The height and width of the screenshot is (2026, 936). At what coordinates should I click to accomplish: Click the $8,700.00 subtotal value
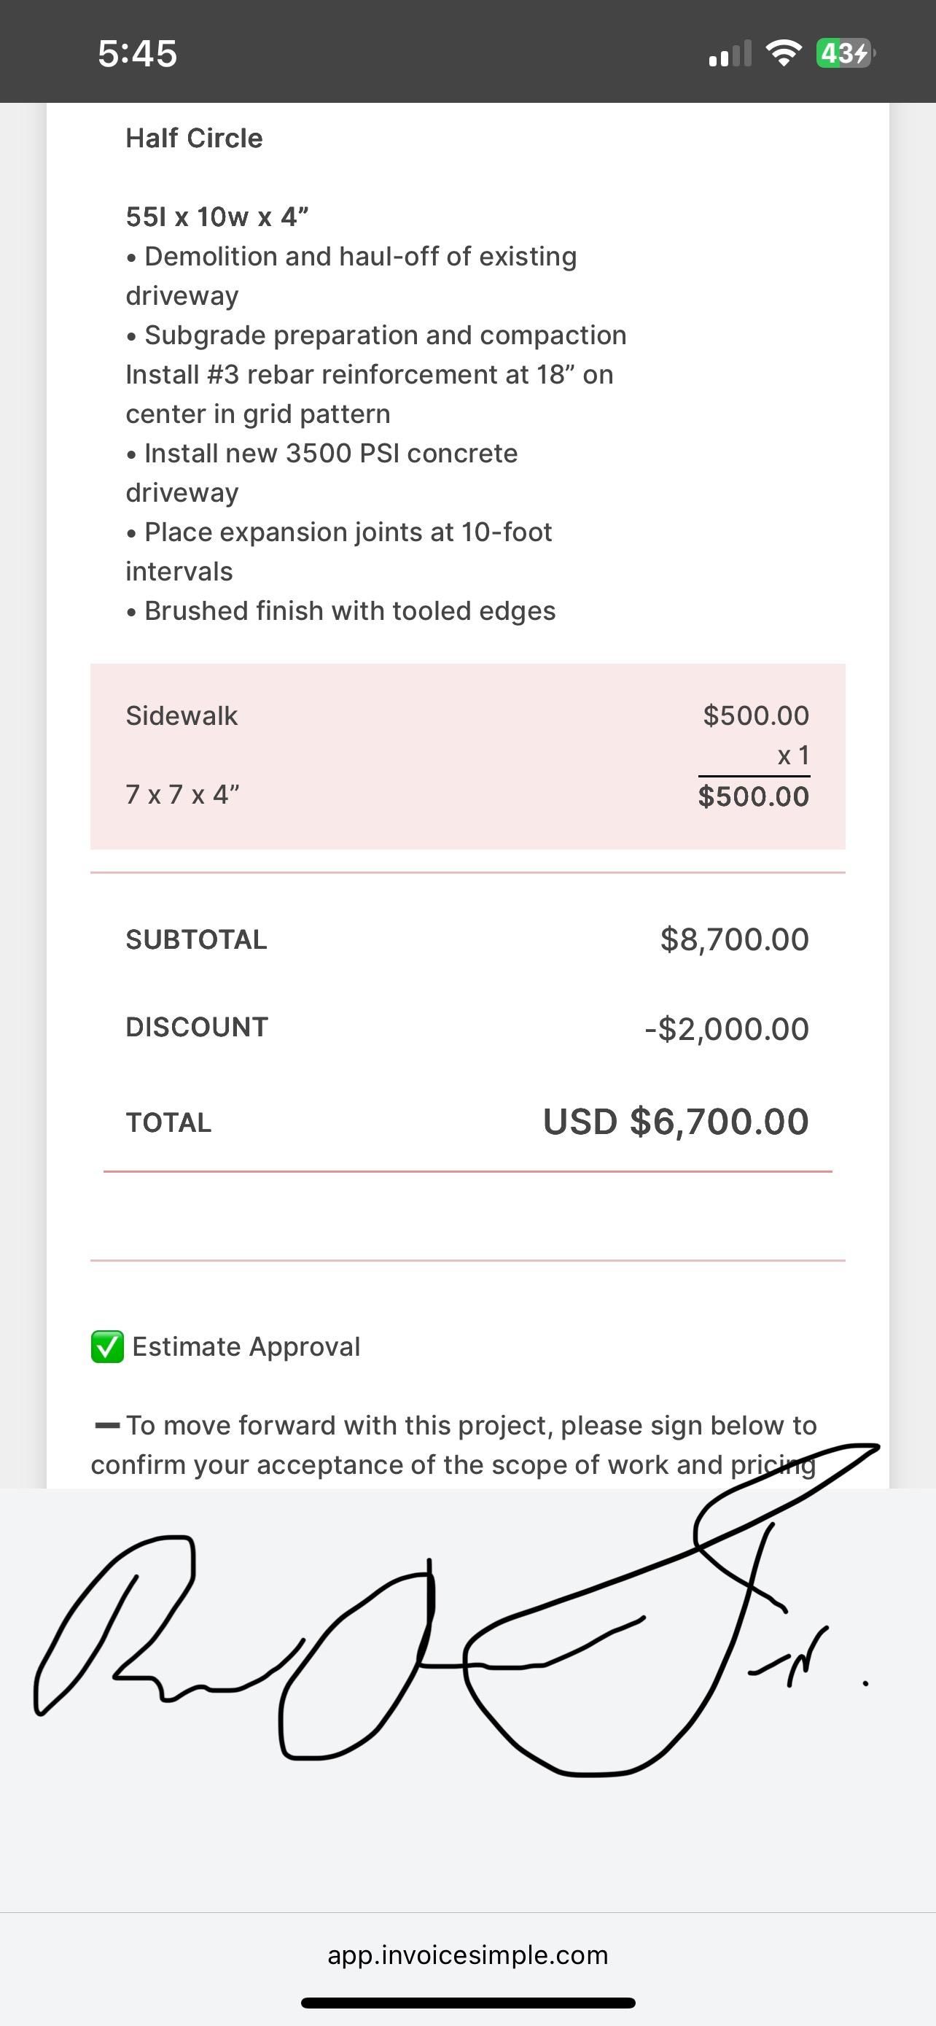click(x=734, y=939)
